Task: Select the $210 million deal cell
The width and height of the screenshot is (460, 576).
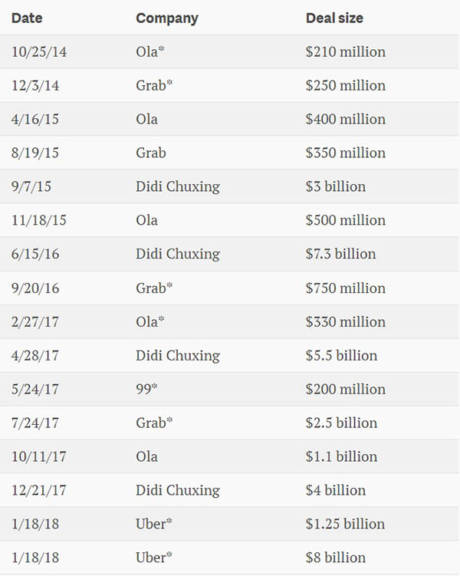Action: click(x=346, y=52)
